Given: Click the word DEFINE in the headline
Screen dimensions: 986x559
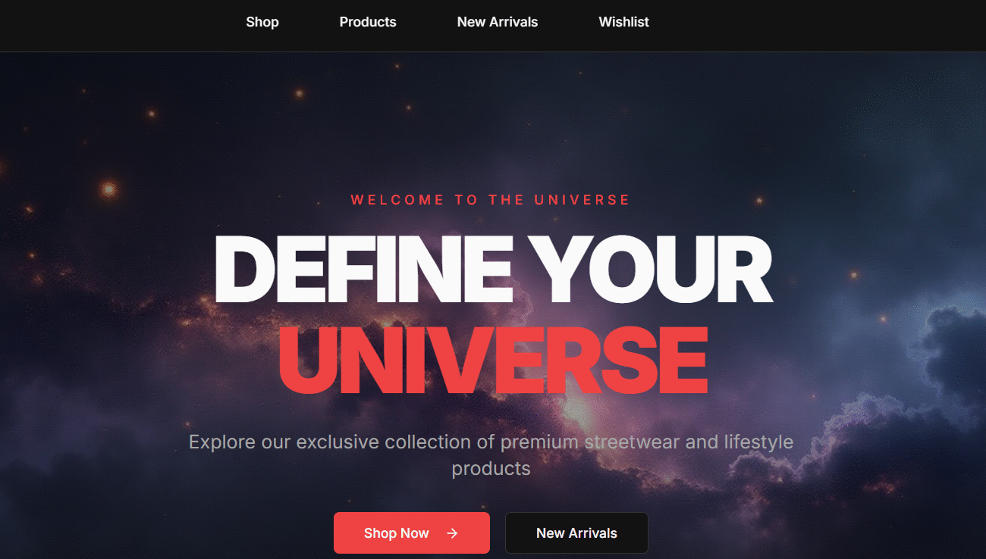Looking at the screenshot, I should pyautogui.click(x=363, y=270).
